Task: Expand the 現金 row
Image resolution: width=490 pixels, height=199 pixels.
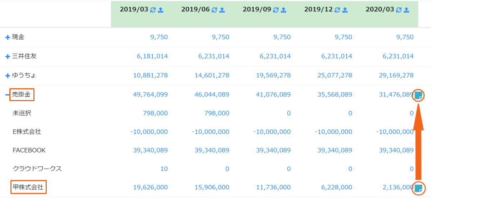Action: tap(8, 37)
